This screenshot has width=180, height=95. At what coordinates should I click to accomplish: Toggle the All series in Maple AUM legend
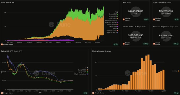coord(116,12)
